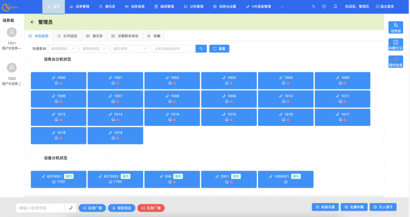This screenshot has width=410, height=217.
Task: Open the 叫醒日记 side panel icon
Action: pos(396,45)
